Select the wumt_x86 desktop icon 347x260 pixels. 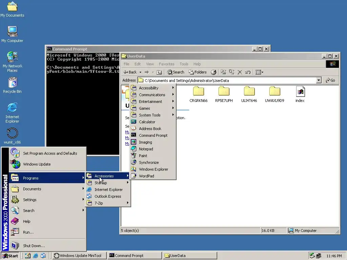[x=12, y=136]
